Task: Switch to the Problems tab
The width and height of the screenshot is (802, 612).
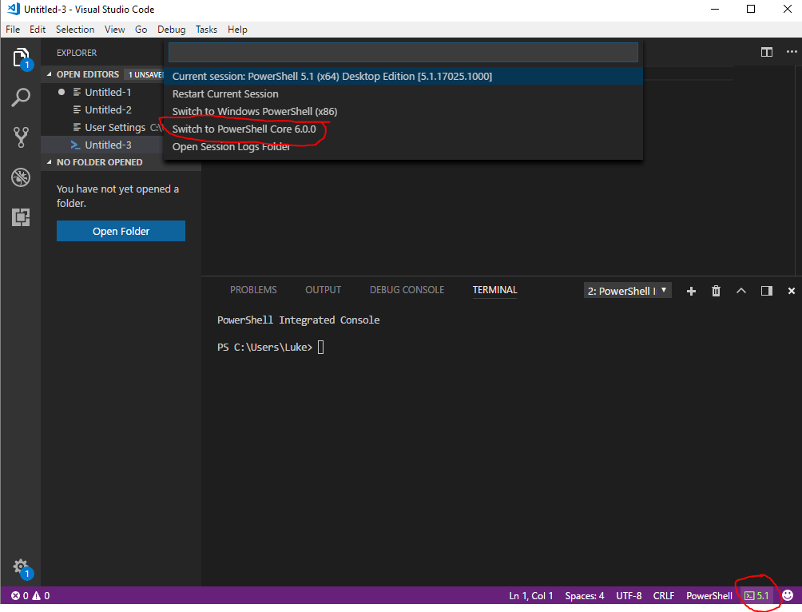Action: click(253, 290)
